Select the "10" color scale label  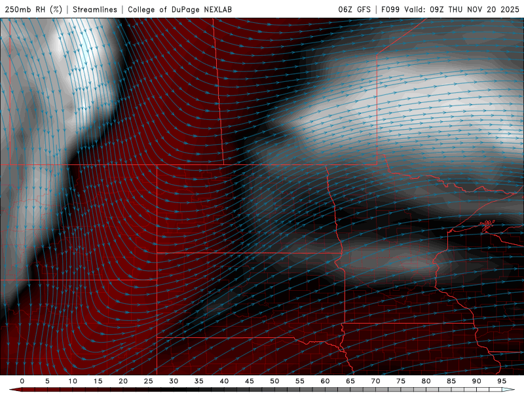73,381
